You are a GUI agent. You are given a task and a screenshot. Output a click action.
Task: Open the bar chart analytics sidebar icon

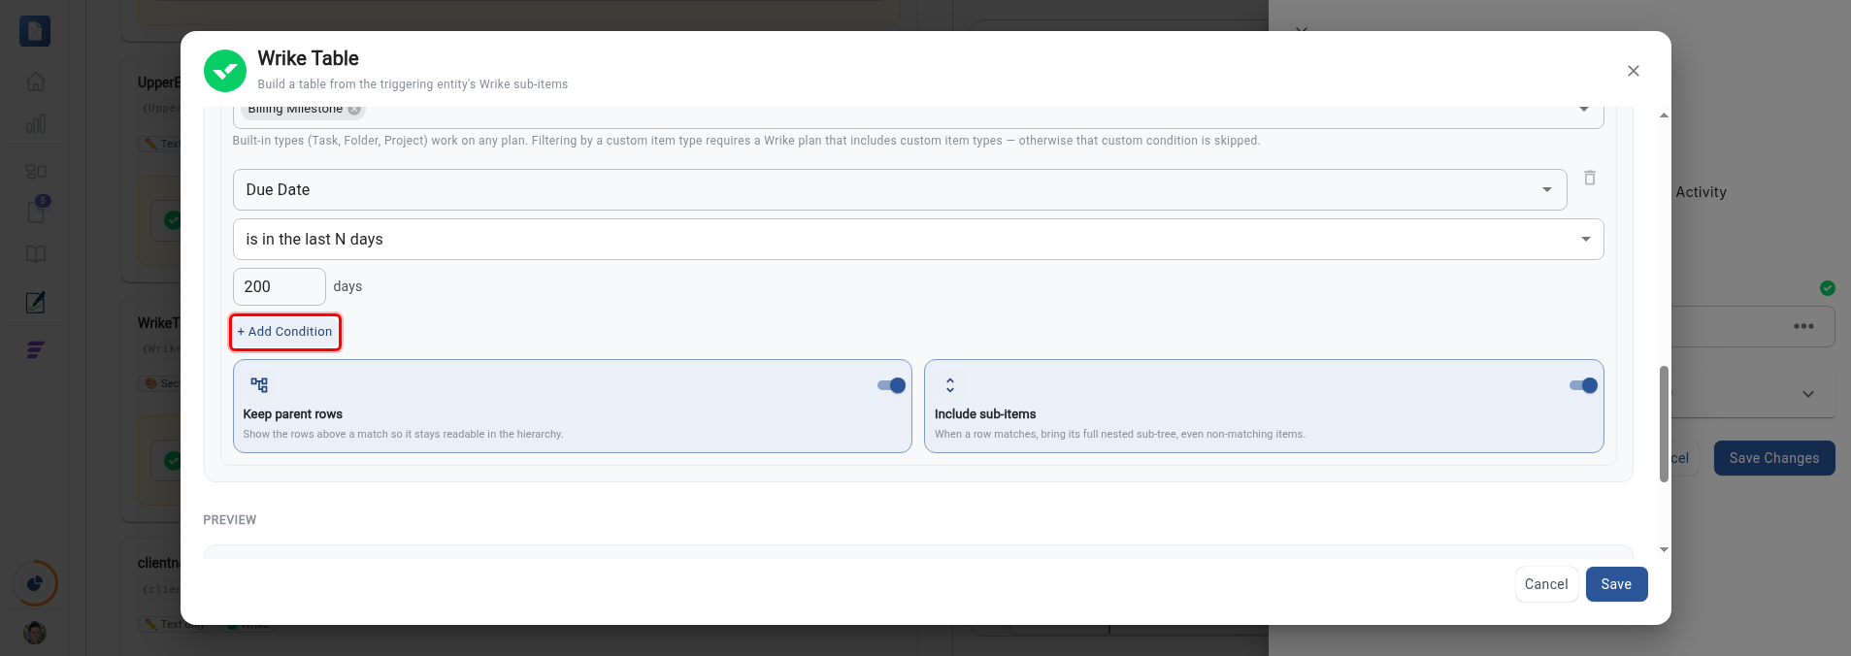(36, 124)
